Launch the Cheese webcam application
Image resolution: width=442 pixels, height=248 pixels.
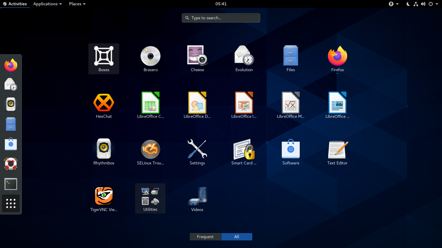point(197,56)
